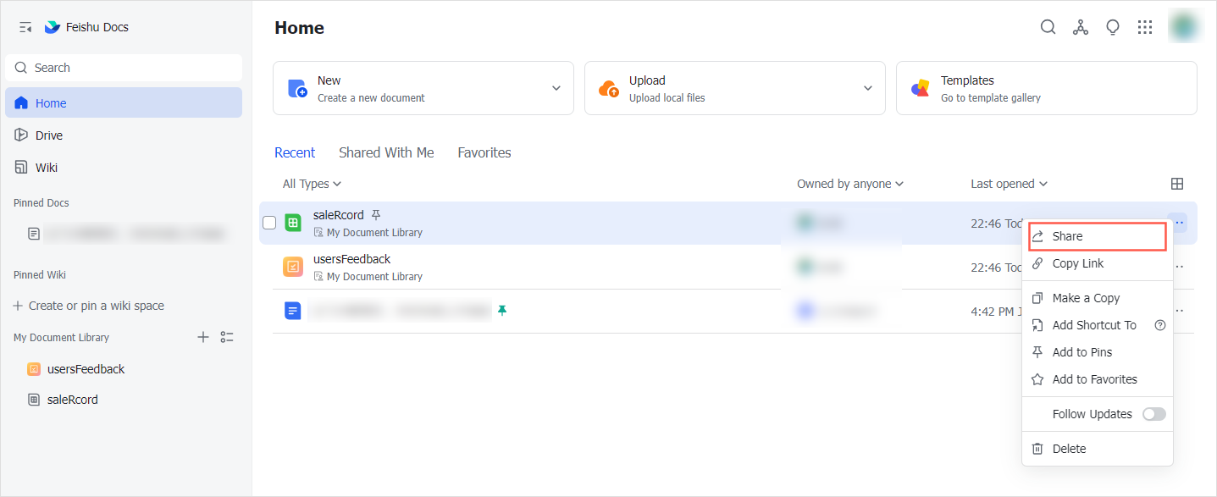Open Drive in the sidebar

124,135
